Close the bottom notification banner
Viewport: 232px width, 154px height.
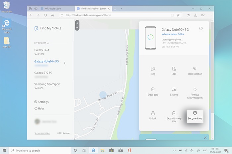(x=205, y=138)
